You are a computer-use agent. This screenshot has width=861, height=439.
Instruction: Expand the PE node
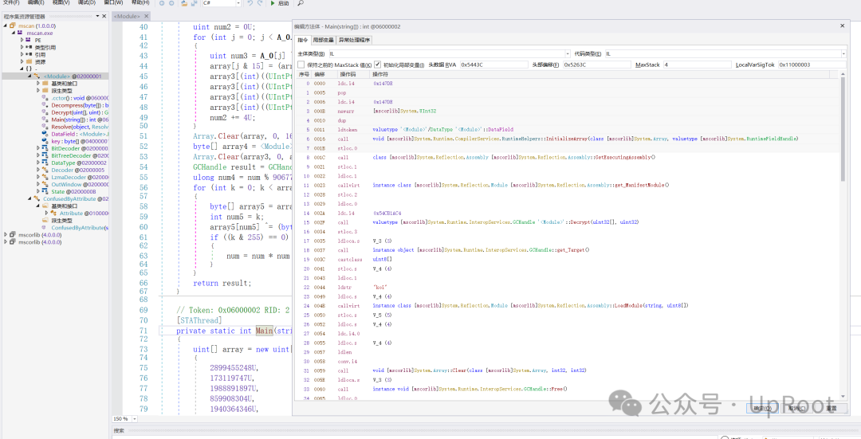pos(22,40)
